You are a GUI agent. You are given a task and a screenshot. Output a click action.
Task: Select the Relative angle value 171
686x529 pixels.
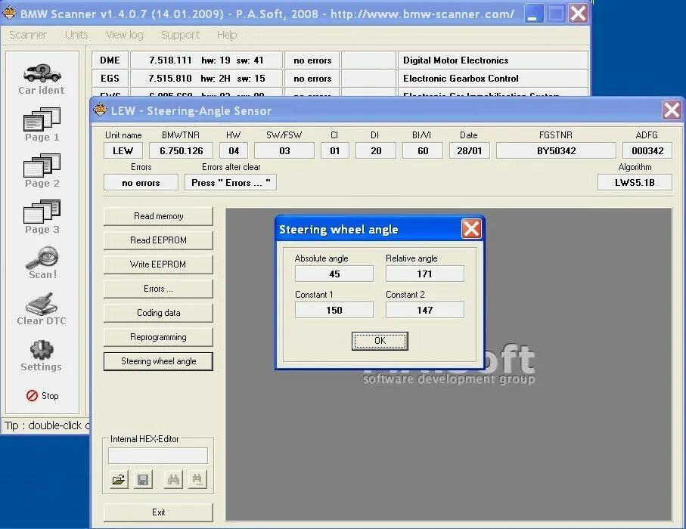click(425, 274)
